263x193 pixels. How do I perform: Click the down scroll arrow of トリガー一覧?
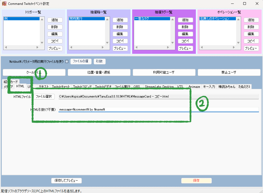point(42,42)
